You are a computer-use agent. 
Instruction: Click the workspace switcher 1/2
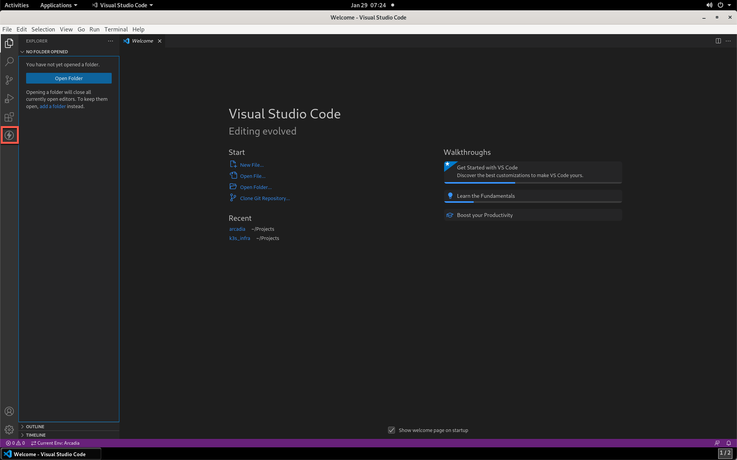[x=725, y=453]
